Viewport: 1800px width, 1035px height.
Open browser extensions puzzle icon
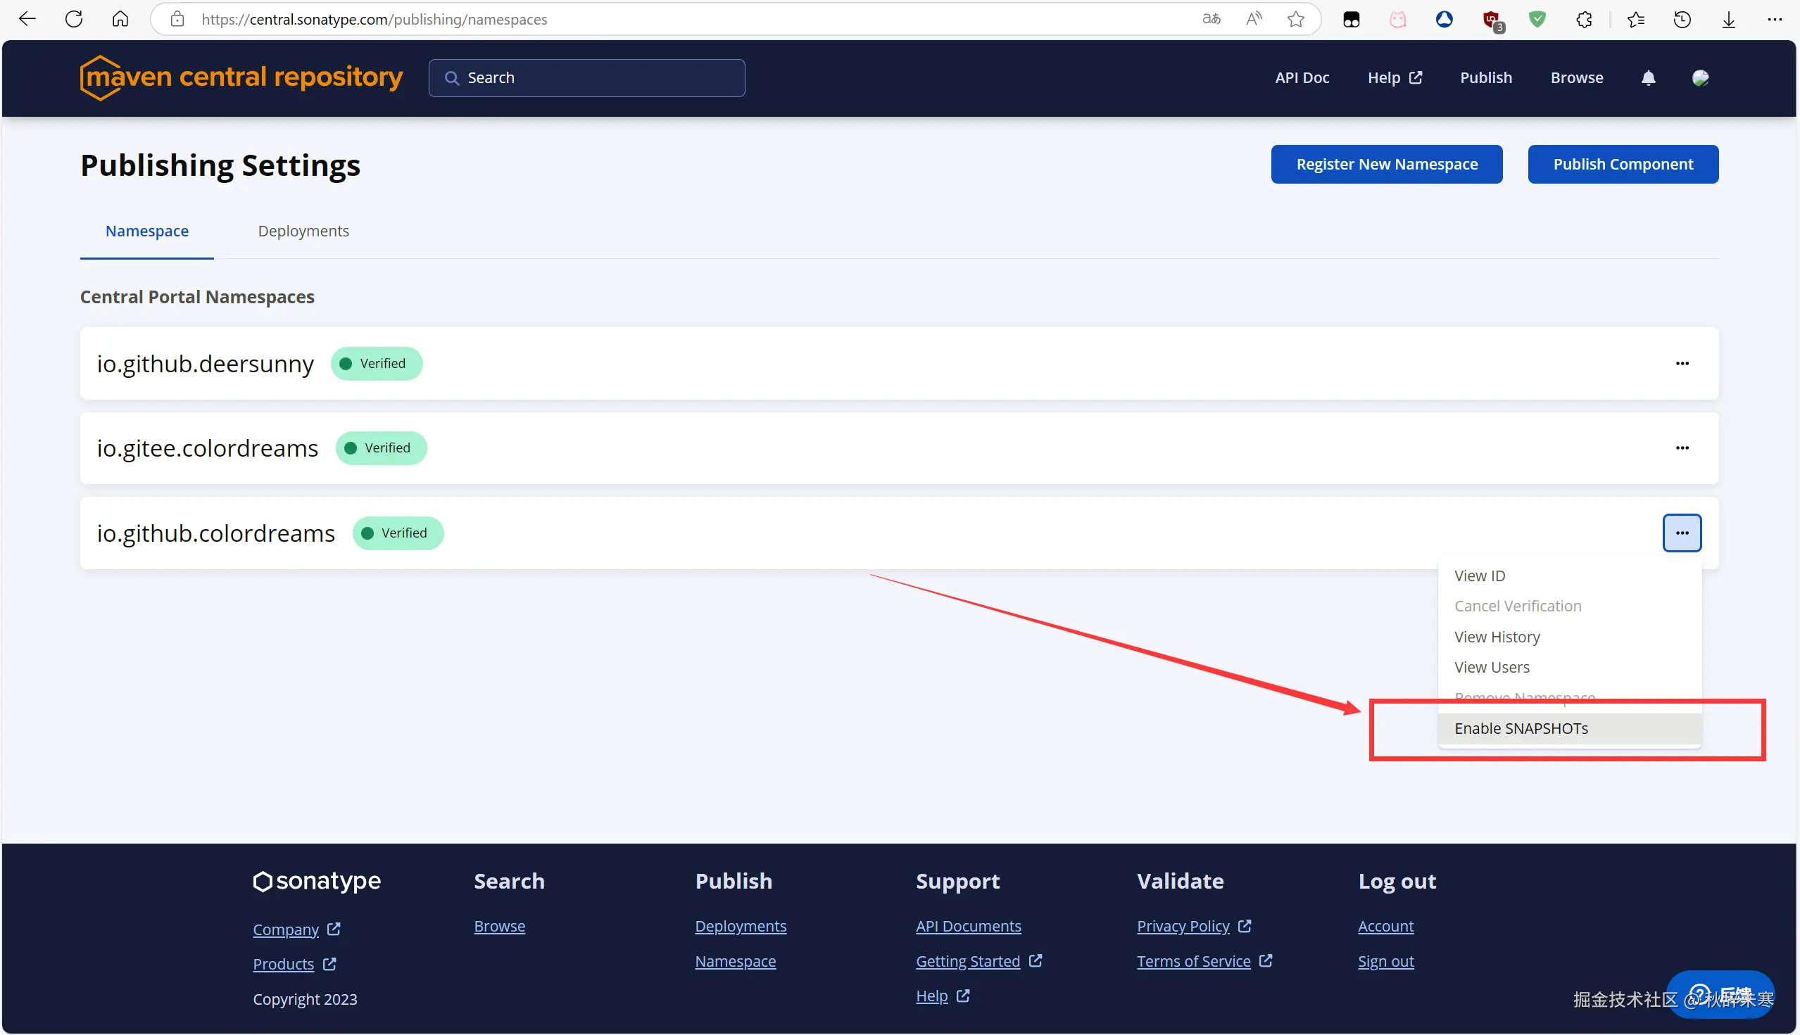(1584, 19)
